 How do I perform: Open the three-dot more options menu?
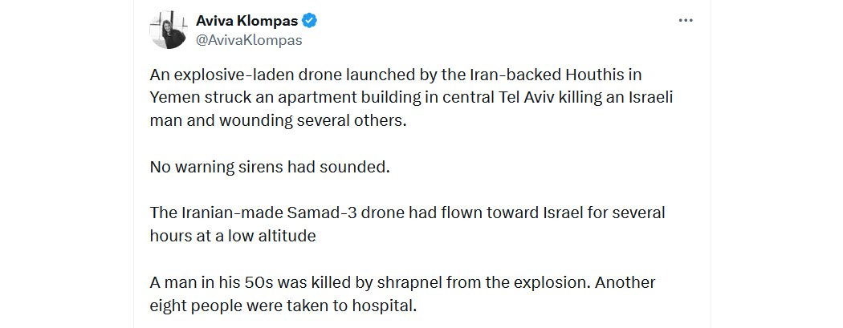point(686,20)
